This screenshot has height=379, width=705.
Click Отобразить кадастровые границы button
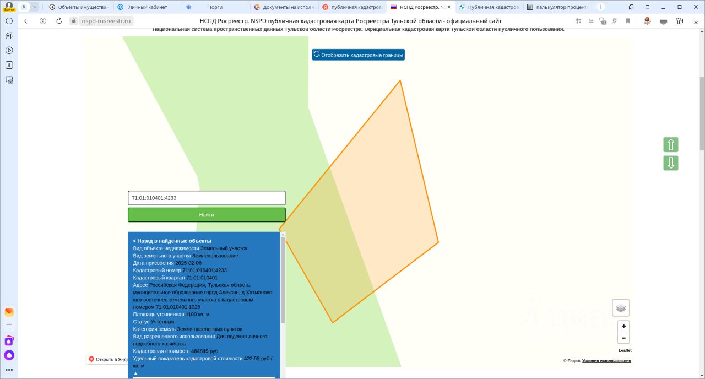(x=359, y=55)
